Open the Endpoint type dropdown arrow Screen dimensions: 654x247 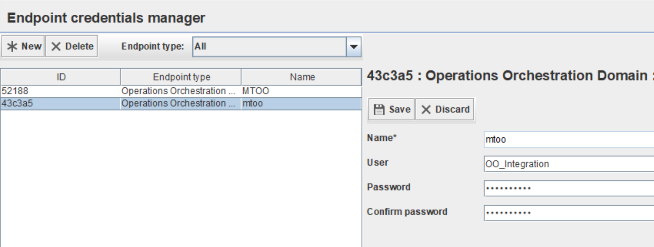[354, 46]
